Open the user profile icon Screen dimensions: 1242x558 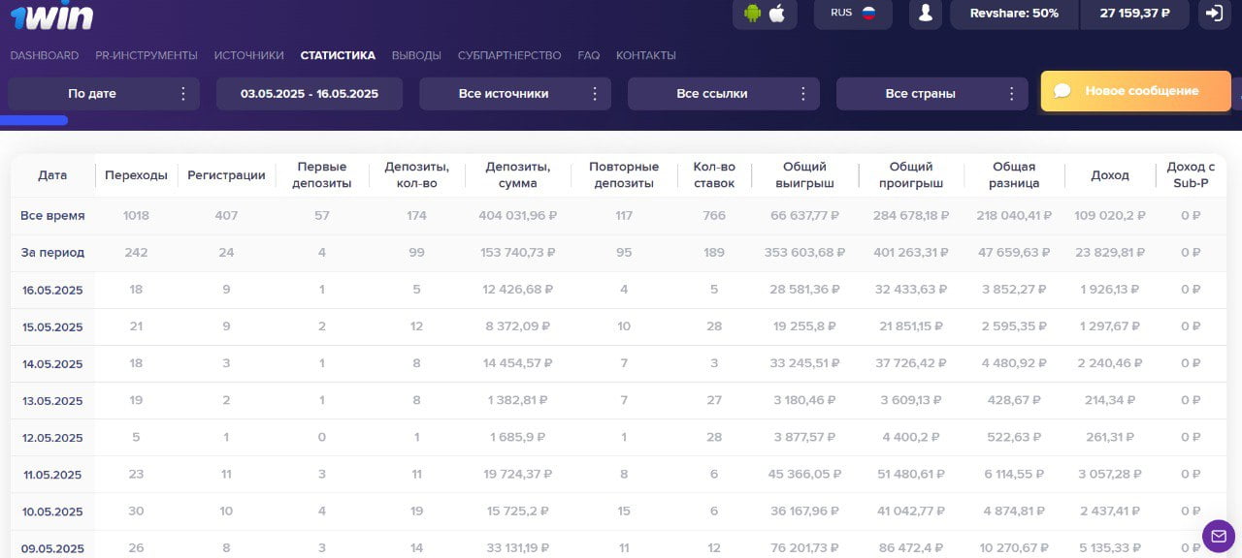click(x=926, y=14)
